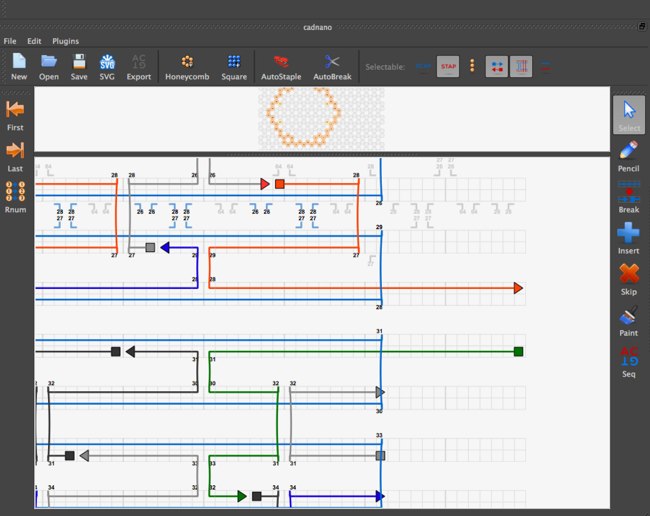Select the Pencil tool

tap(628, 156)
